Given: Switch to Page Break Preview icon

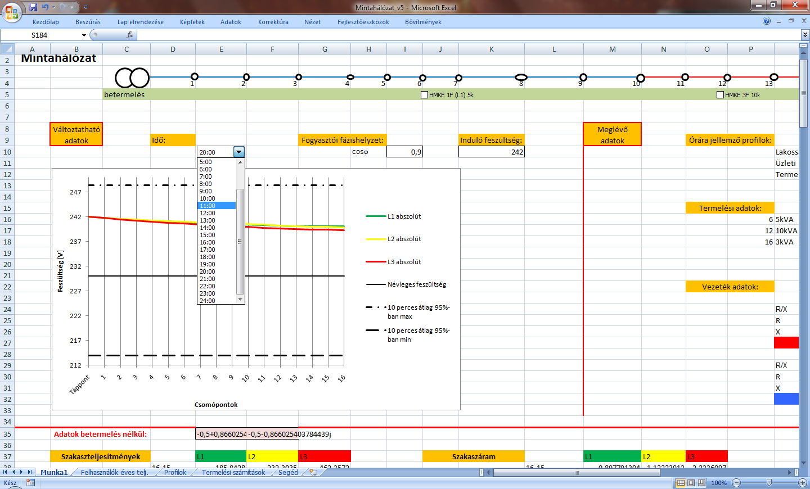Looking at the screenshot, I should point(701,483).
